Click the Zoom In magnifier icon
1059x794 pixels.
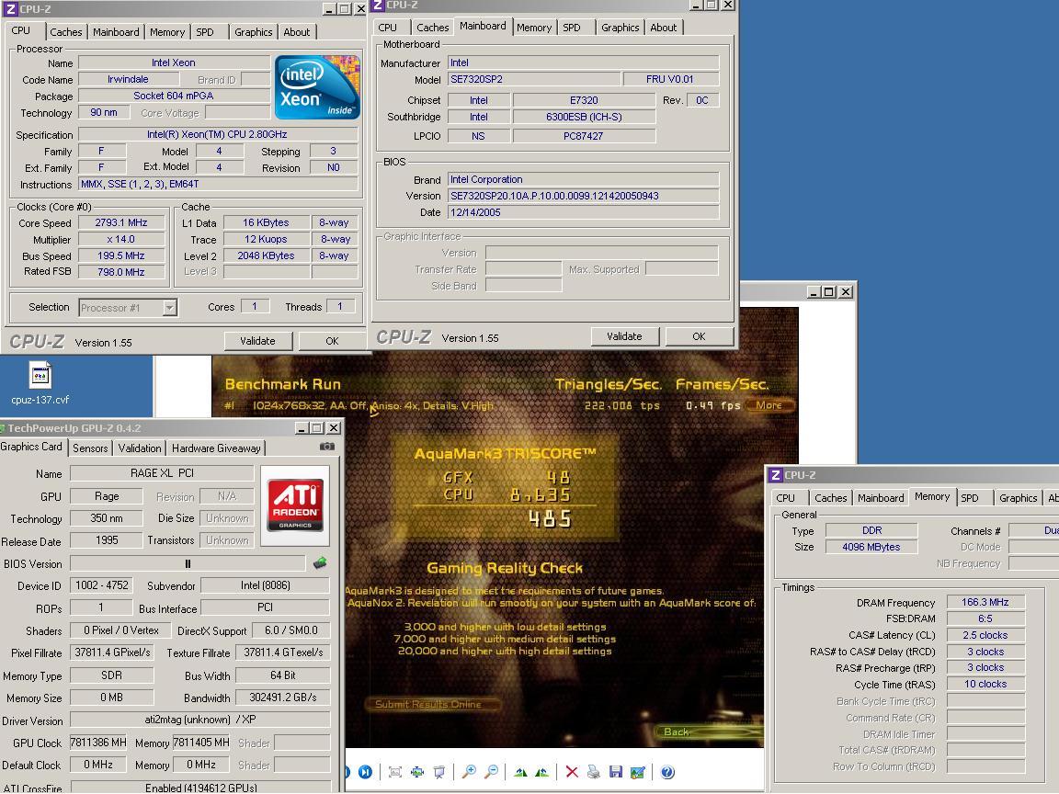pos(469,772)
